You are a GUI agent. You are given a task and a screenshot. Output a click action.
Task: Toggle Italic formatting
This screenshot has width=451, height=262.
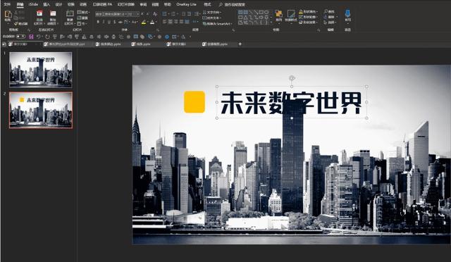pos(104,22)
